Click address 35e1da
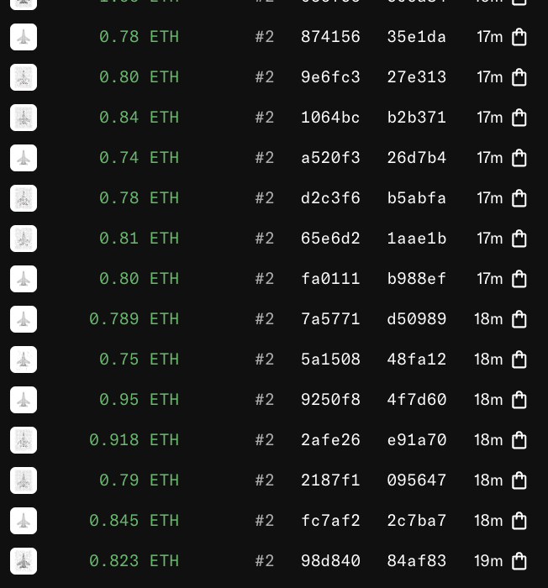This screenshot has height=588, width=548. pos(417,37)
